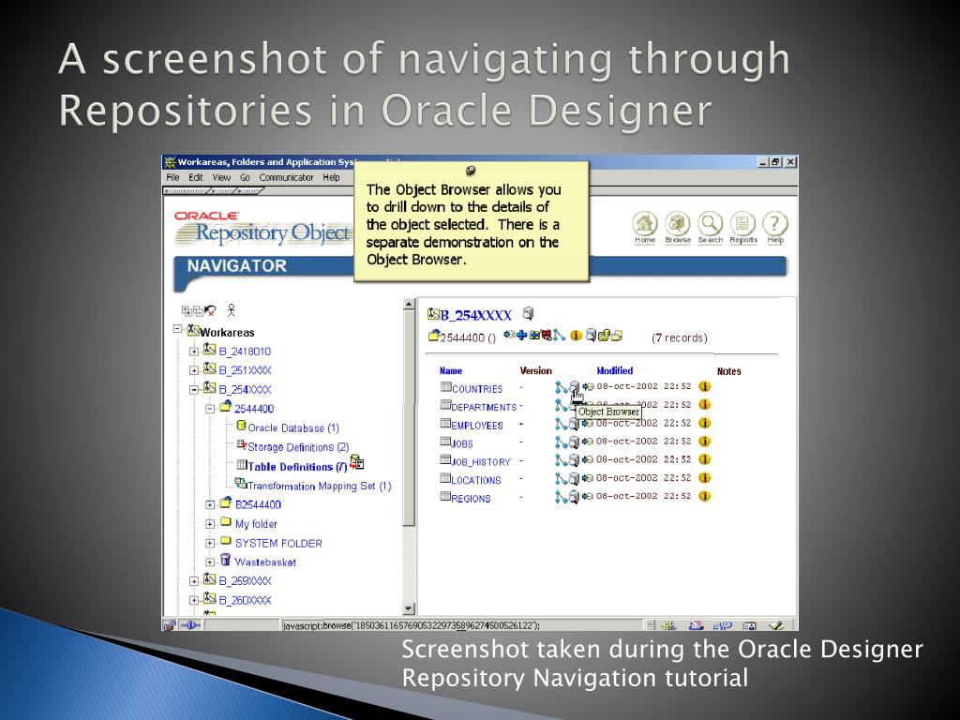Viewport: 960px width, 720px height.
Task: Click the navigator vertical scrollbar thumb
Action: [x=409, y=417]
